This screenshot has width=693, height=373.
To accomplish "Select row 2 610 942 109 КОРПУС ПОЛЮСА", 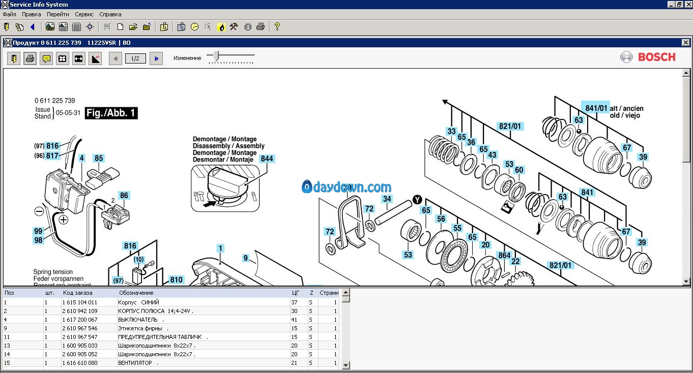I will pos(170,311).
